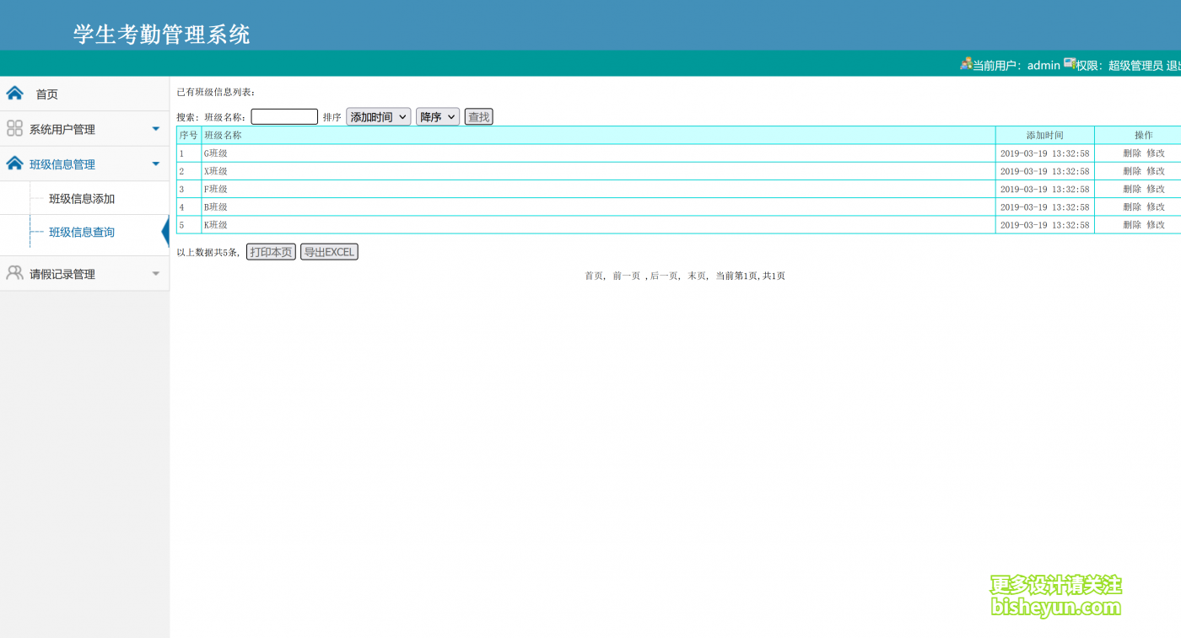Click the 学生考勤管理系统 title
The width and height of the screenshot is (1181, 638).
pos(161,35)
